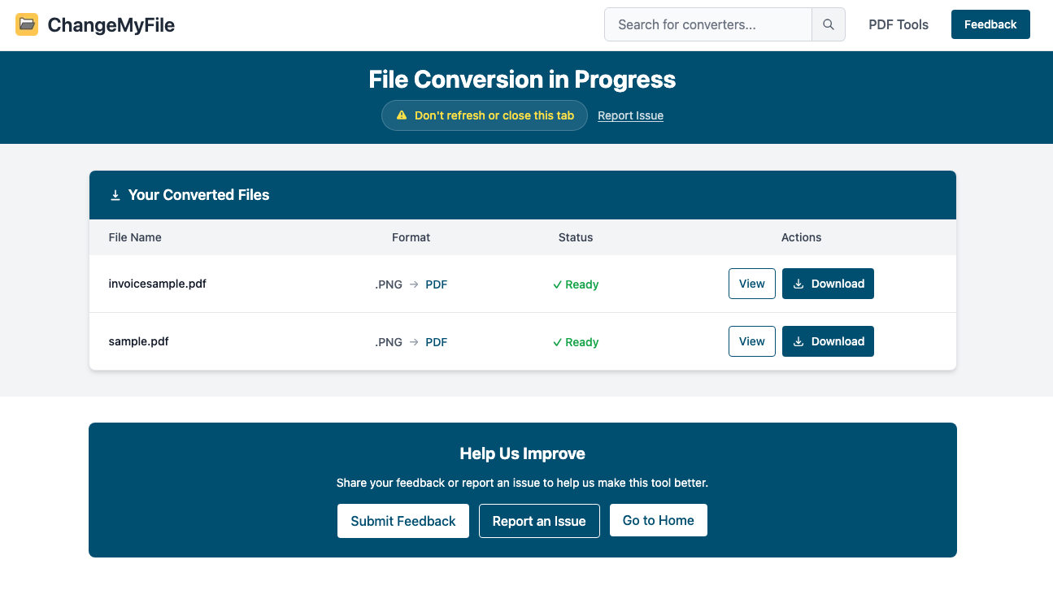
Task: Open the Report Issue link in the header banner
Action: pos(630,115)
